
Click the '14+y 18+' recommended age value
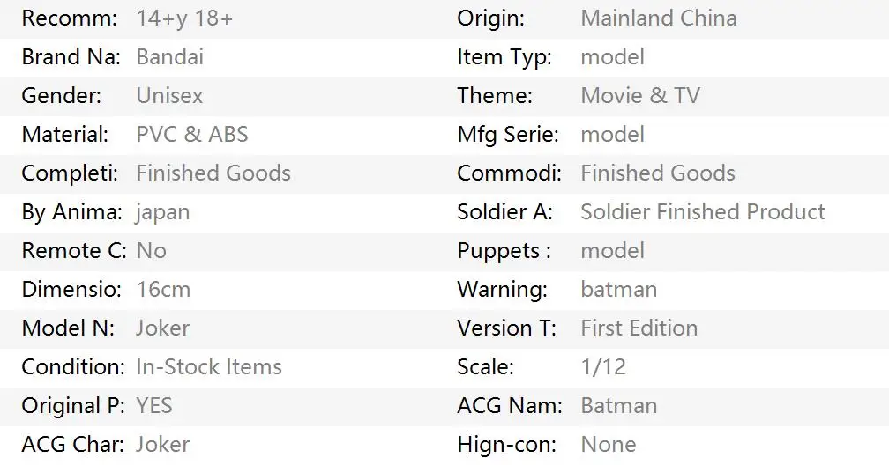click(x=184, y=18)
